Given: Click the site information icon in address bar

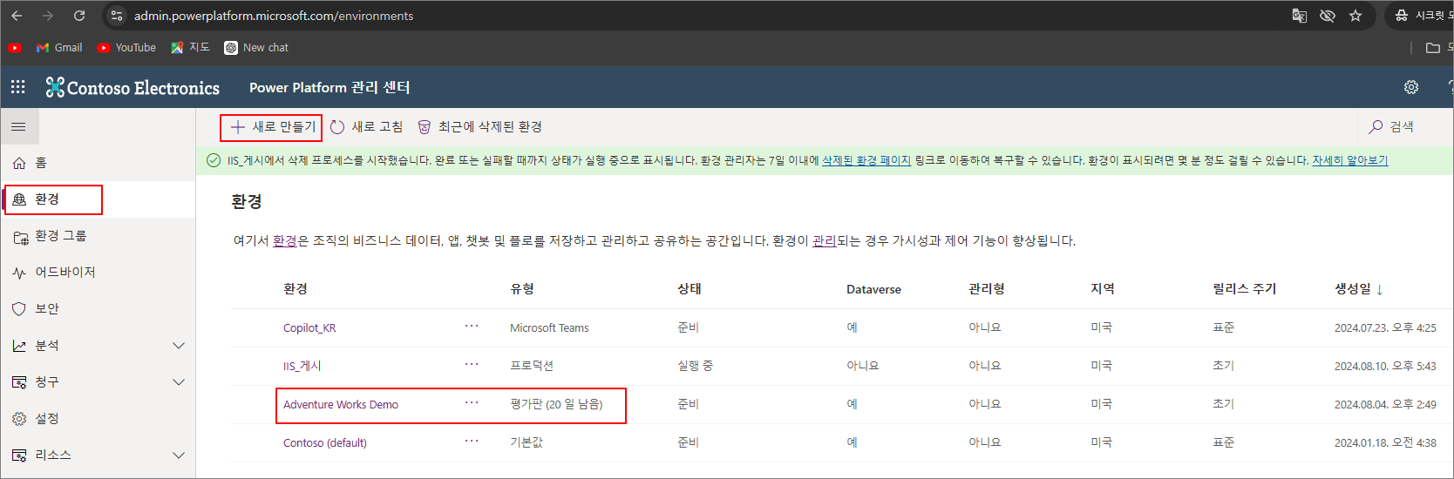Looking at the screenshot, I should click(117, 16).
